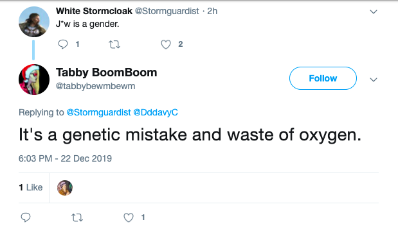Like White Stormcloak's tweet
Image resolution: width=398 pixels, height=236 pixels.
tap(166, 44)
